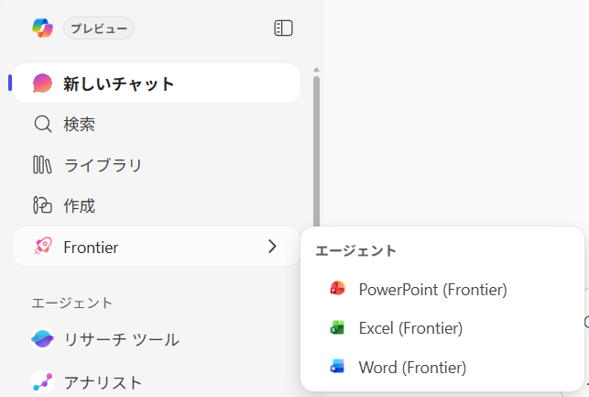Click the プレビュー preview badge

click(x=99, y=28)
